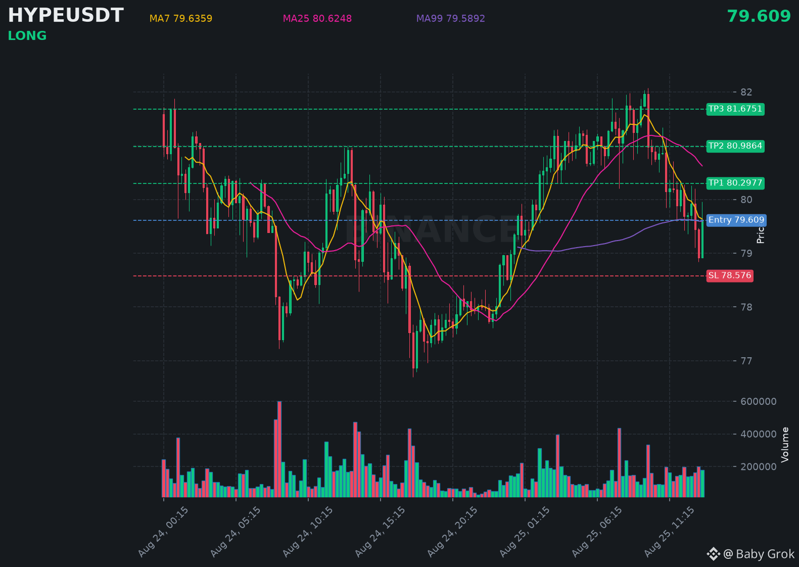The width and height of the screenshot is (799, 567).
Task: Select the MA7 79.6359 legend
Action: click(x=181, y=19)
